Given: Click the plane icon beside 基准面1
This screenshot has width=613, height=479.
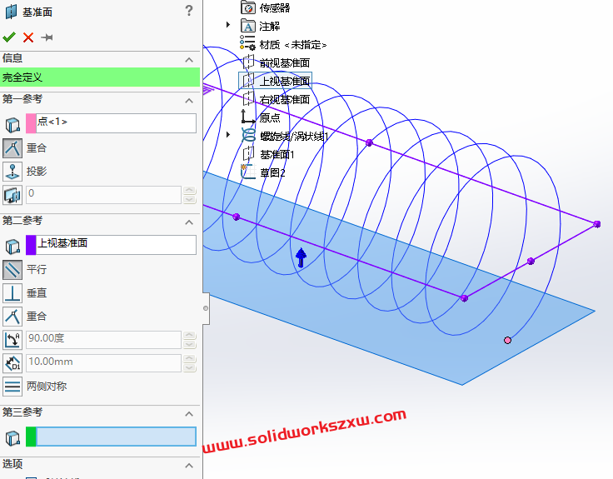Looking at the screenshot, I should 248,153.
